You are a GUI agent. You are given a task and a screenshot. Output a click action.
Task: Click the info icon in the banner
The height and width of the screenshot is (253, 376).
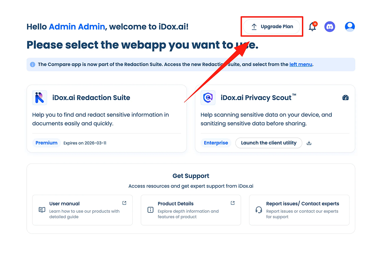[33, 64]
